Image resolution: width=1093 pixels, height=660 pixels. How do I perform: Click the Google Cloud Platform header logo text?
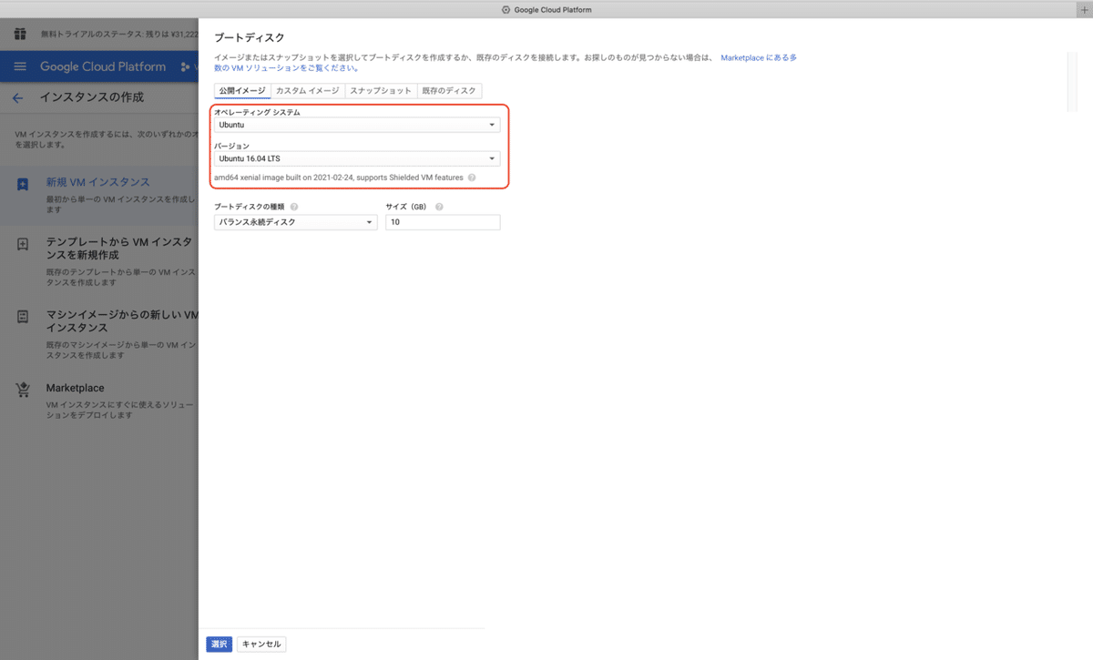(103, 66)
